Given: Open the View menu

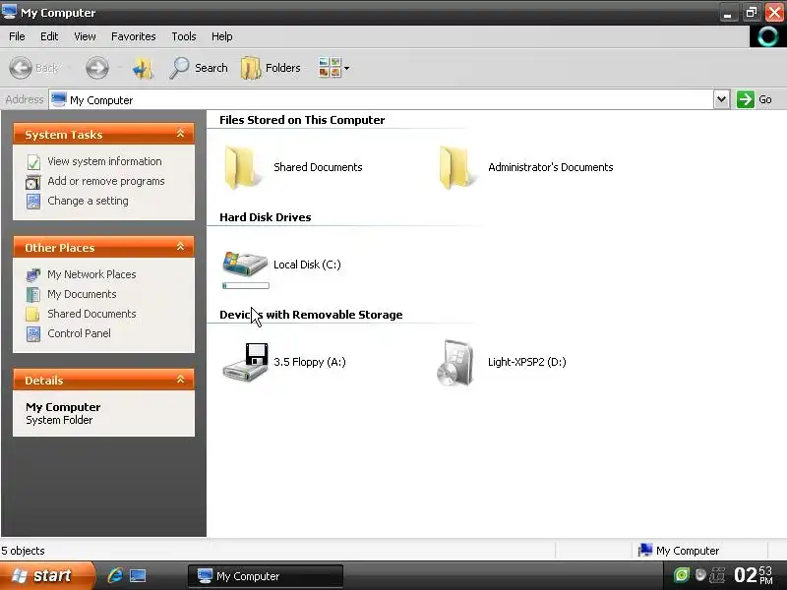Looking at the screenshot, I should [x=85, y=36].
